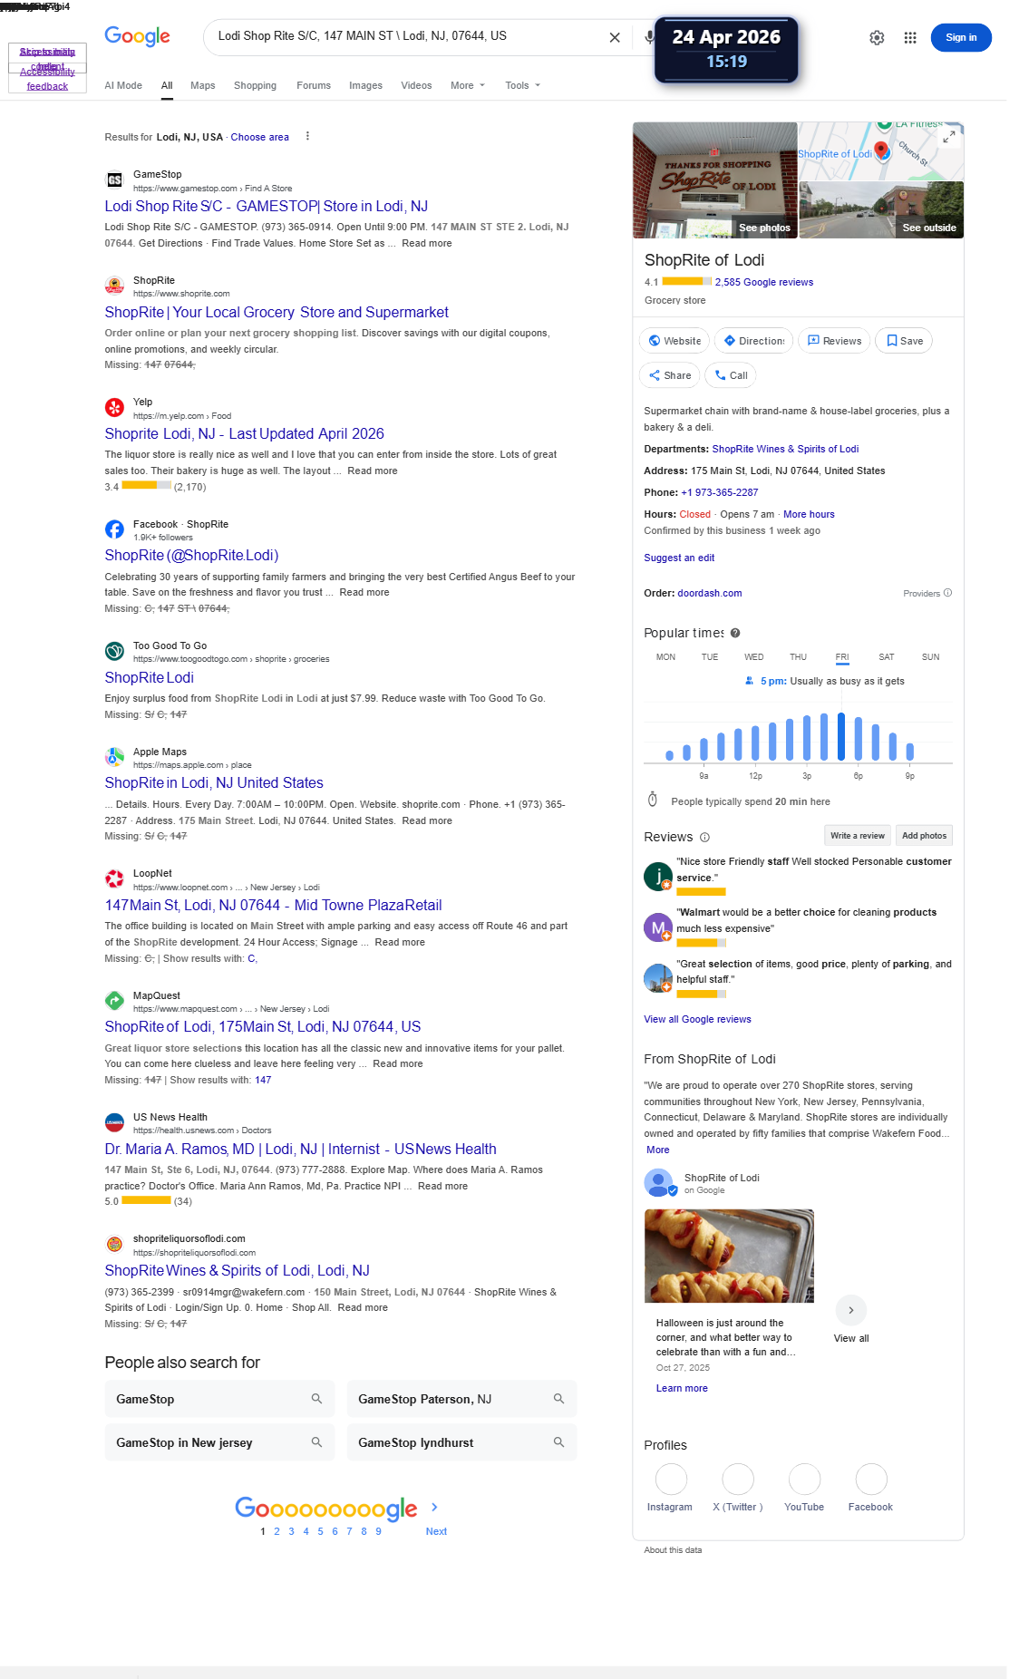Click the Directions button
The image size is (1019, 1679).
[753, 341]
